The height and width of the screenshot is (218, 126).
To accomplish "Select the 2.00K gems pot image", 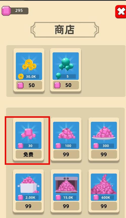I will pyautogui.click(x=28, y=187).
